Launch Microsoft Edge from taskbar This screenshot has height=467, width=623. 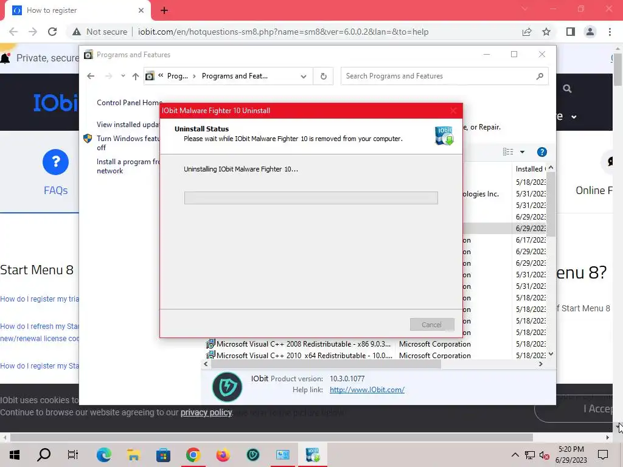[x=103, y=455]
